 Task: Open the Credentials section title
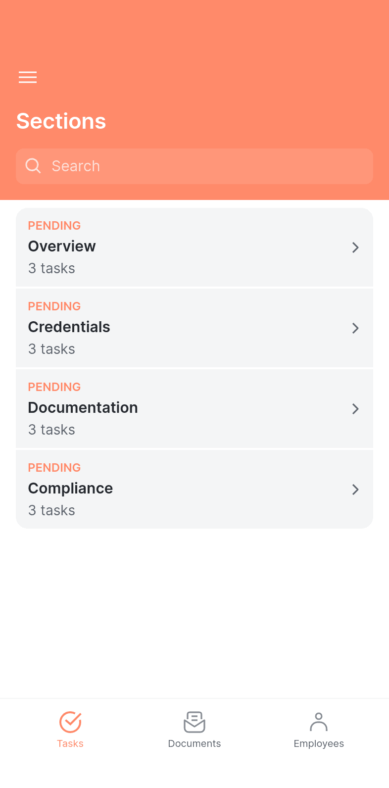[x=69, y=327]
